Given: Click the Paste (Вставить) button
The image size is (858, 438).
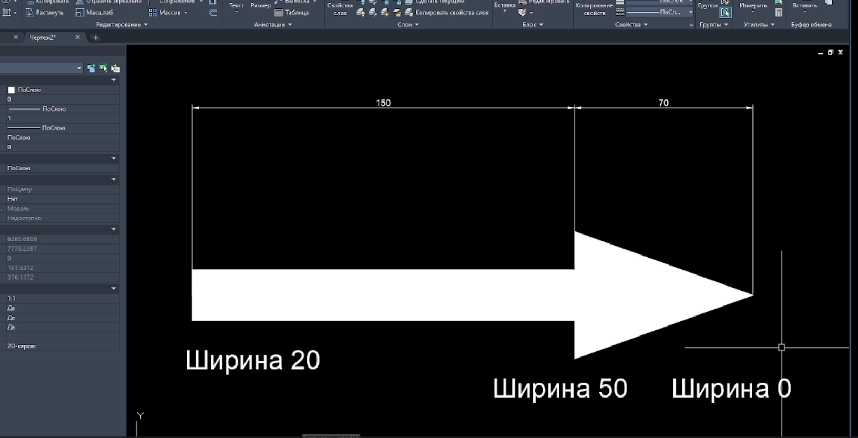Looking at the screenshot, I should [804, 6].
